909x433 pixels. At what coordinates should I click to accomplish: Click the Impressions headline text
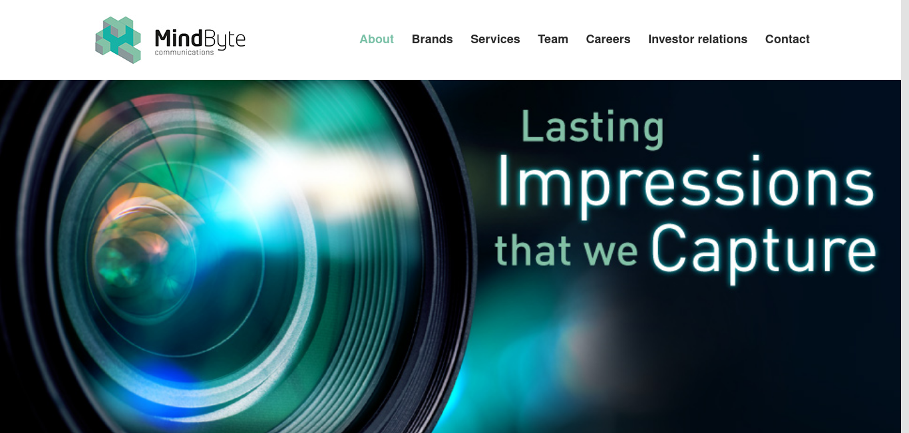[x=685, y=185]
